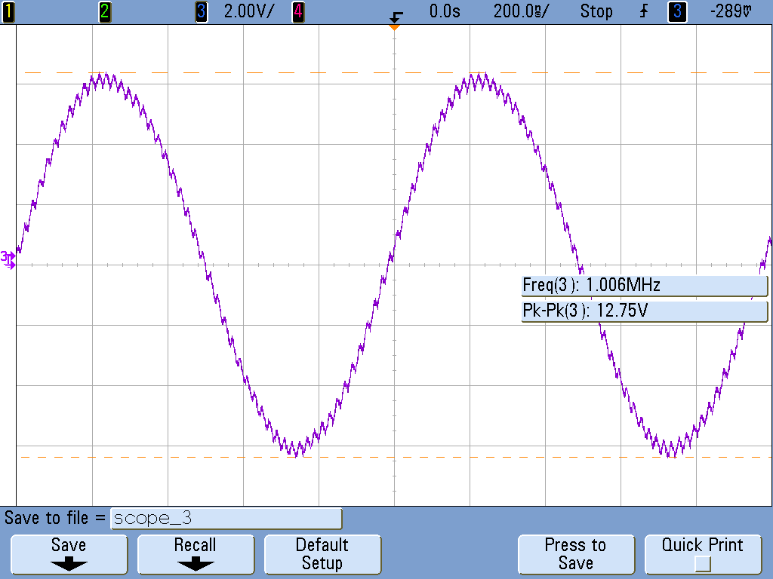The image size is (773, 579).
Task: Toggle the Quick Print checkbox
Action: (703, 564)
